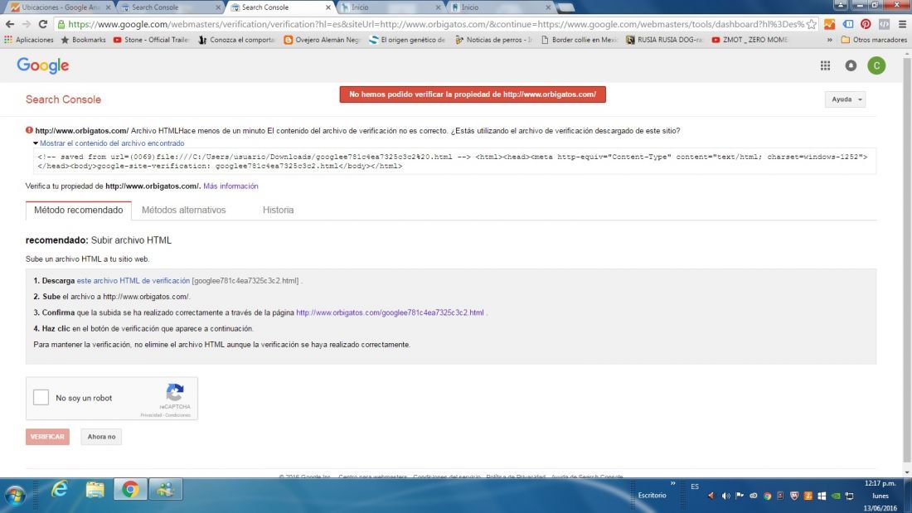Go back with the browser back arrow
Image resolution: width=912 pixels, height=513 pixels.
(x=10, y=24)
